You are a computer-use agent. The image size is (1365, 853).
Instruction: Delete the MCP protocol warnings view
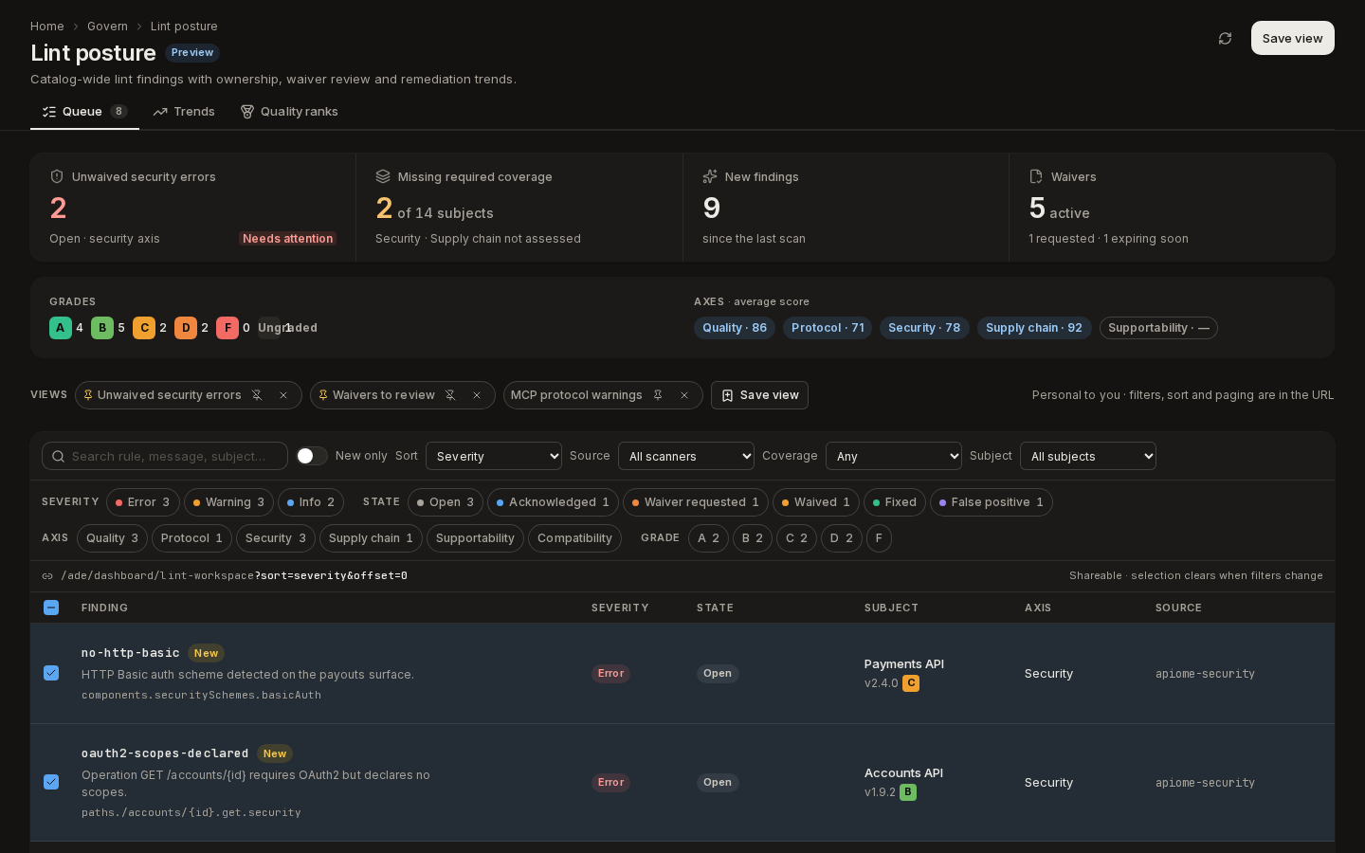684,395
